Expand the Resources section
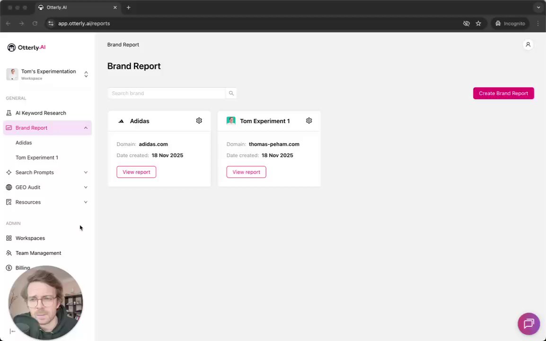 (x=86, y=202)
